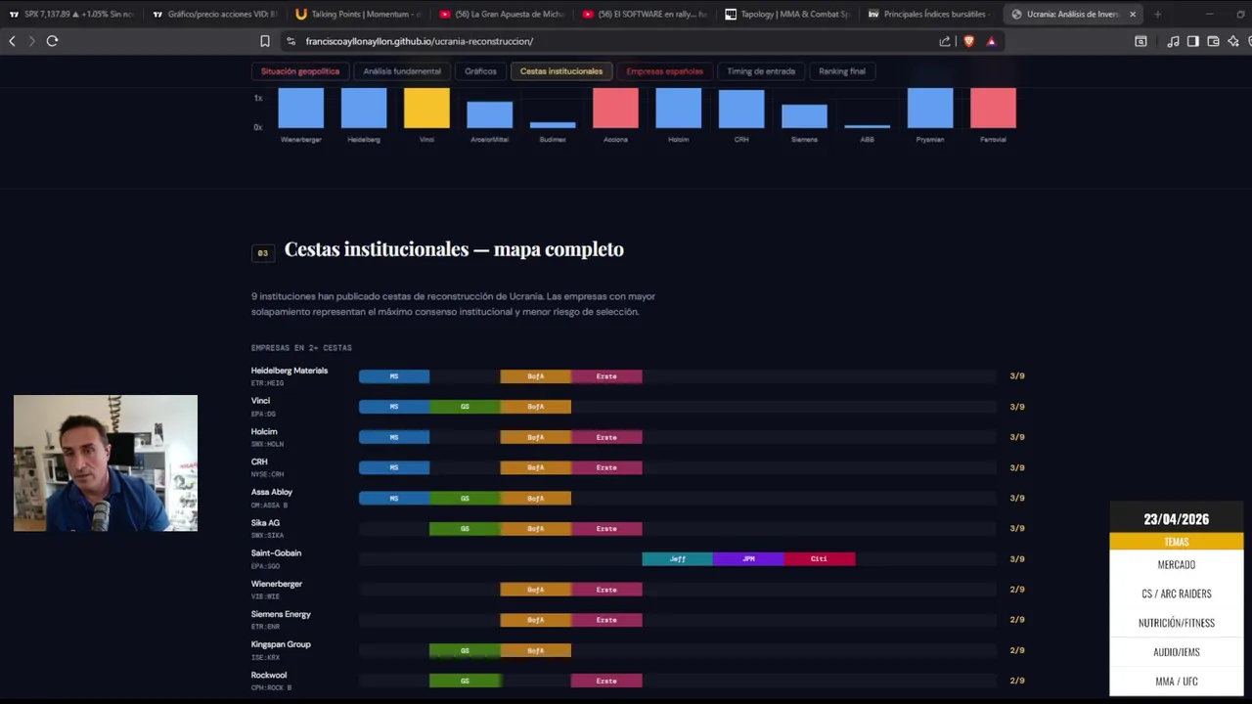Click the Assa Abloy row label
1252x704 pixels.
[272, 492]
